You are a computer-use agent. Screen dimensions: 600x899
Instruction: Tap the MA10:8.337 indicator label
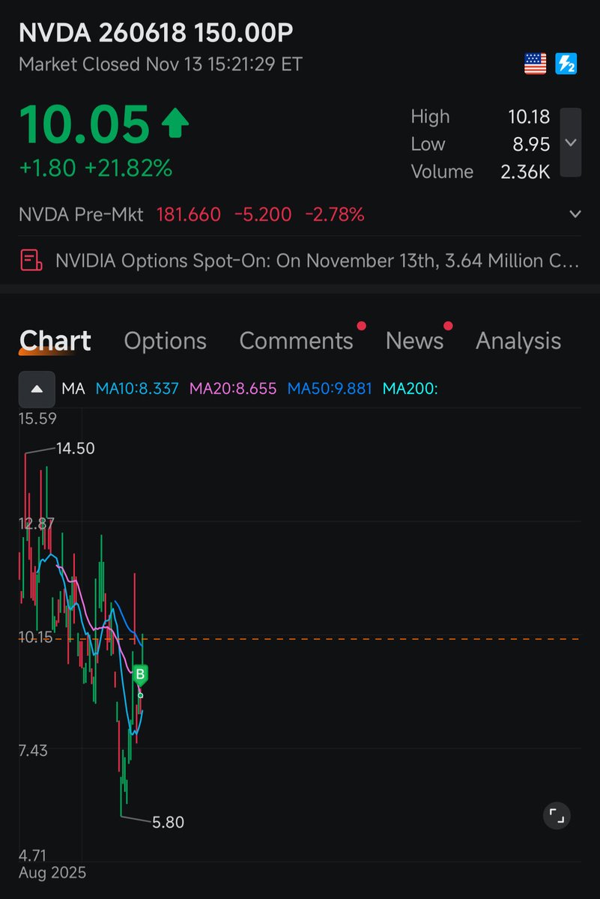[x=137, y=389]
